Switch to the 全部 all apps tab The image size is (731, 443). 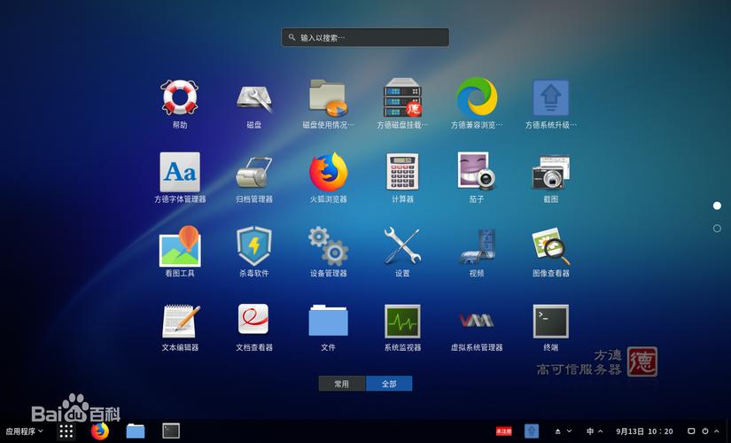[x=389, y=384]
